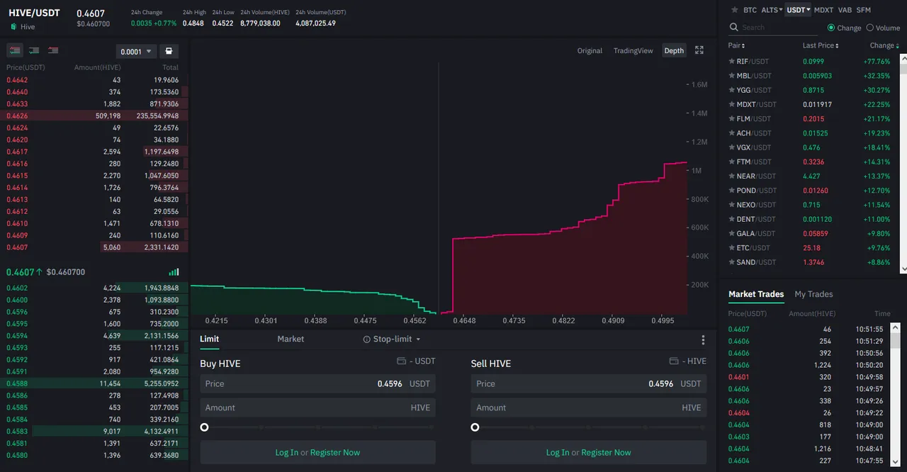The image size is (907, 472).
Task: Select the SFM market tab
Action: 863,10
